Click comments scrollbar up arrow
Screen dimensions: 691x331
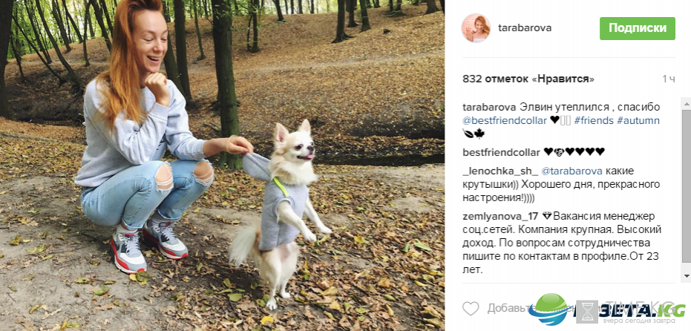686,103
